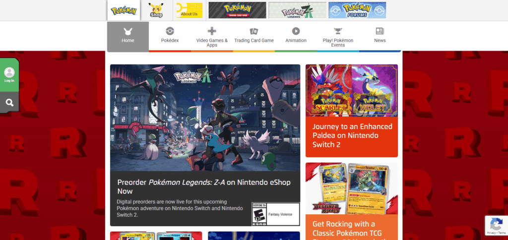Viewport: 508px width, 240px height.
Task: Click the Trading Card Game cards icon
Action: pyautogui.click(x=254, y=31)
